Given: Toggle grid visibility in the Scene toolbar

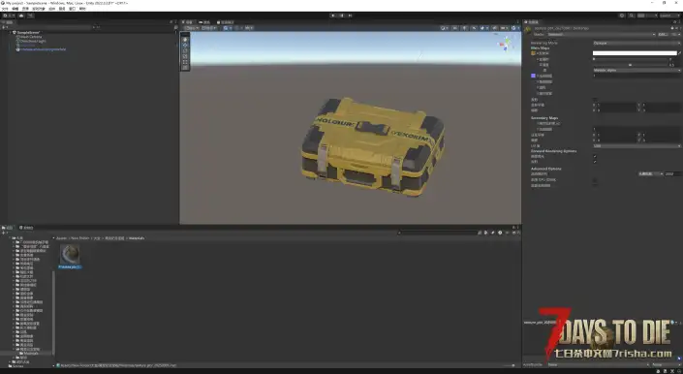Looking at the screenshot, I should (x=228, y=28).
